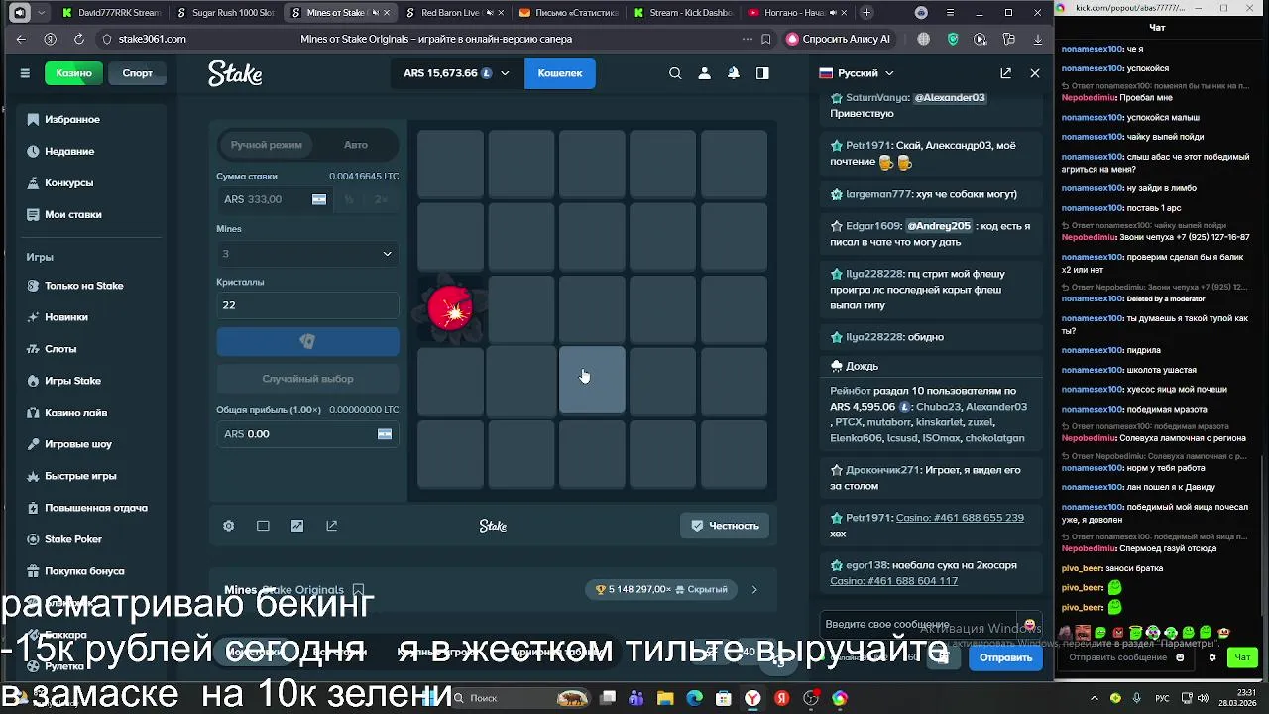1269x714 pixels.
Task: Open Kick chat settings gear
Action: pos(1211,657)
